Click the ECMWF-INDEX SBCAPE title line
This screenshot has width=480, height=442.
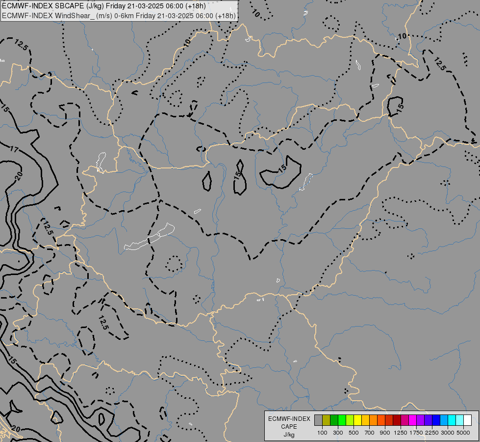click(x=104, y=6)
